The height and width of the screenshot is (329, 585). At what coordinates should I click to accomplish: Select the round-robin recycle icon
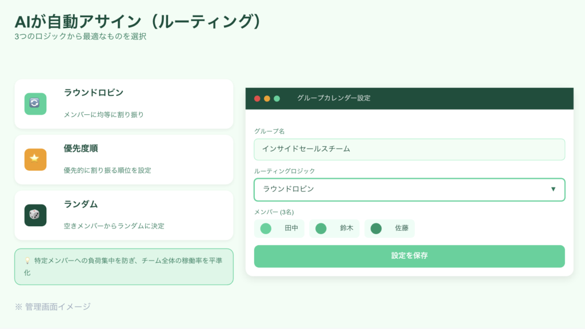[x=35, y=104]
